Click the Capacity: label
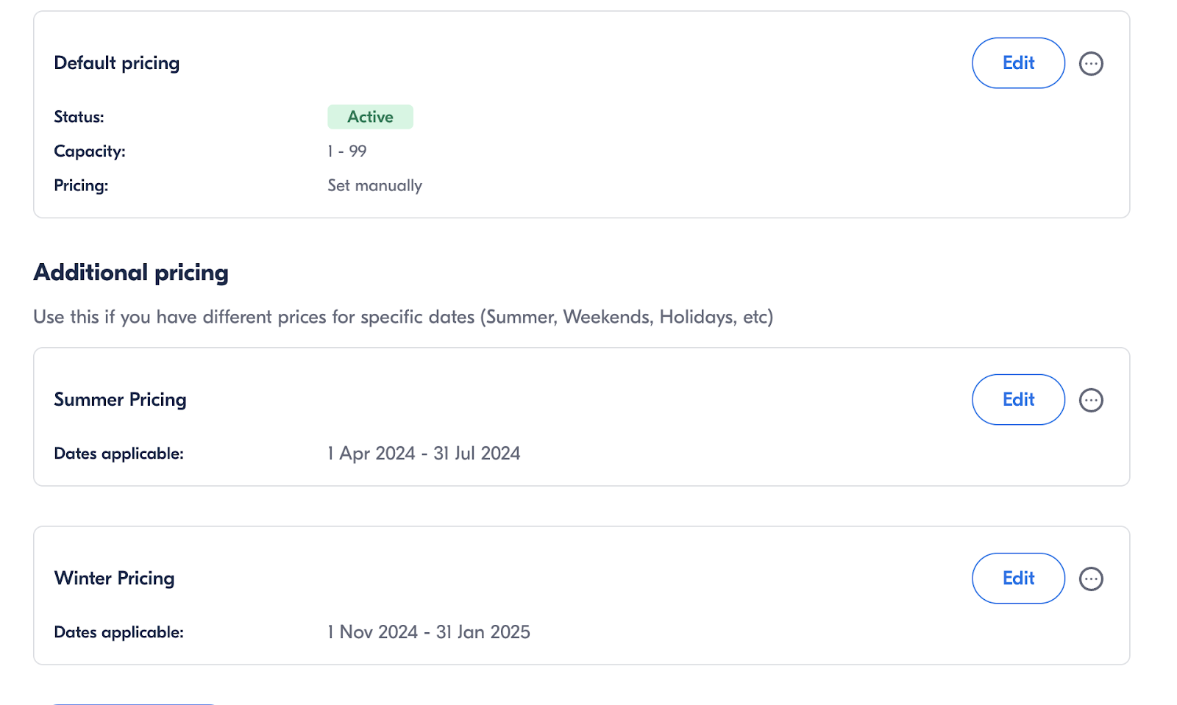 (x=90, y=151)
